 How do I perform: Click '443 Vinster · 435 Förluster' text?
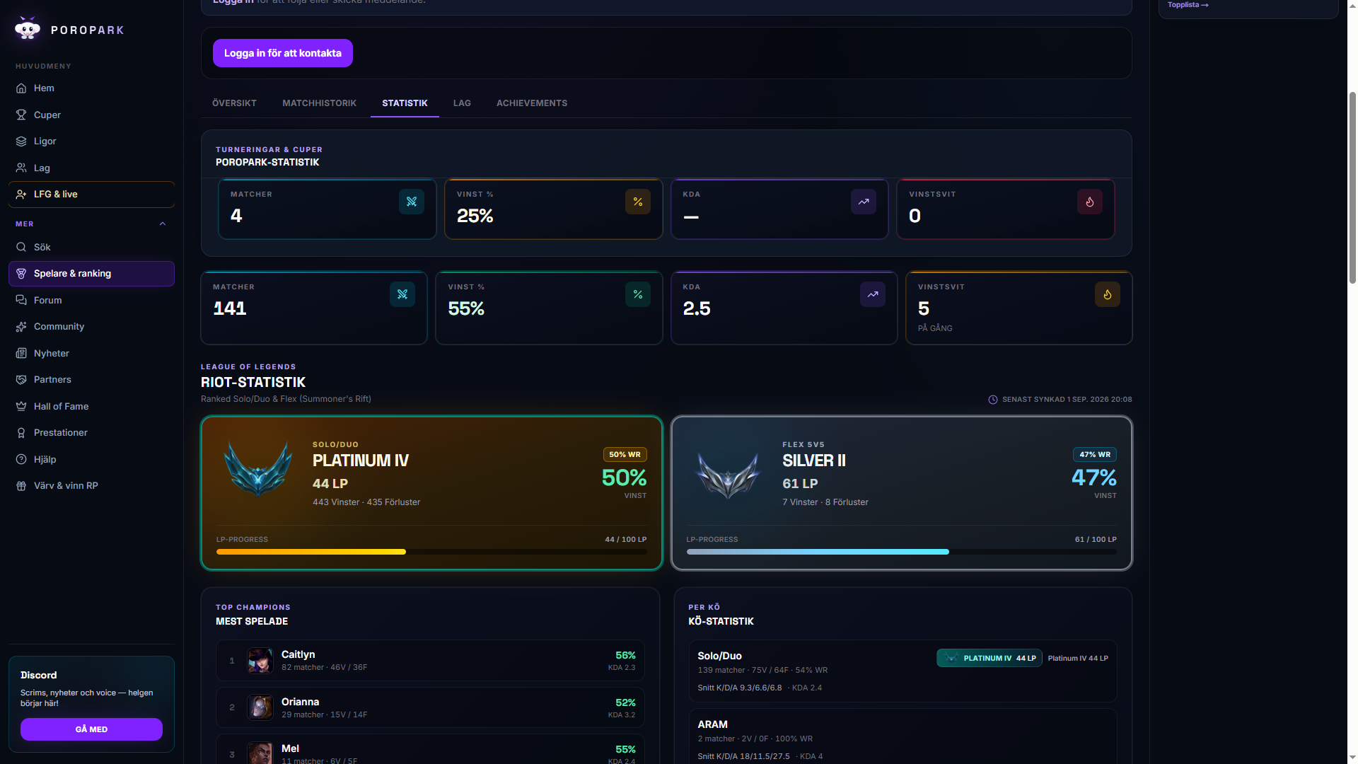(366, 502)
